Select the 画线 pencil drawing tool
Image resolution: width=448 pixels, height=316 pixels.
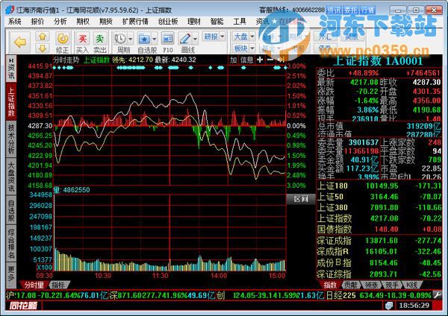(185, 38)
